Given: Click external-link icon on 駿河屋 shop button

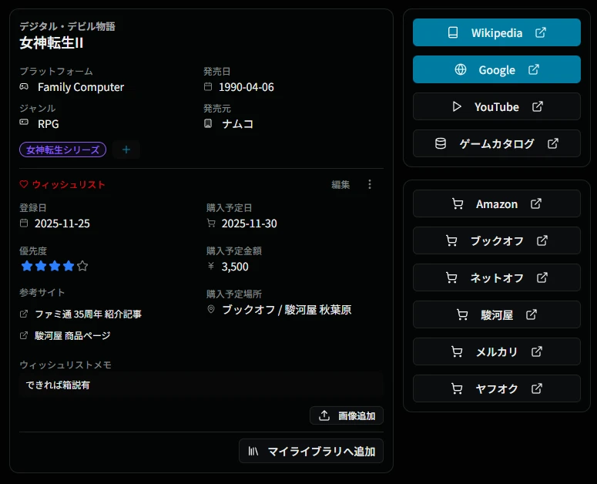Looking at the screenshot, I should coord(531,314).
